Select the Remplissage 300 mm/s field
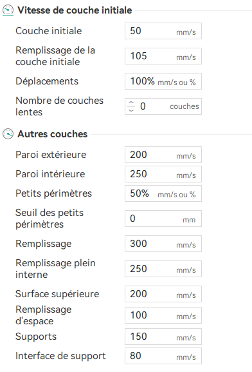 (x=163, y=244)
